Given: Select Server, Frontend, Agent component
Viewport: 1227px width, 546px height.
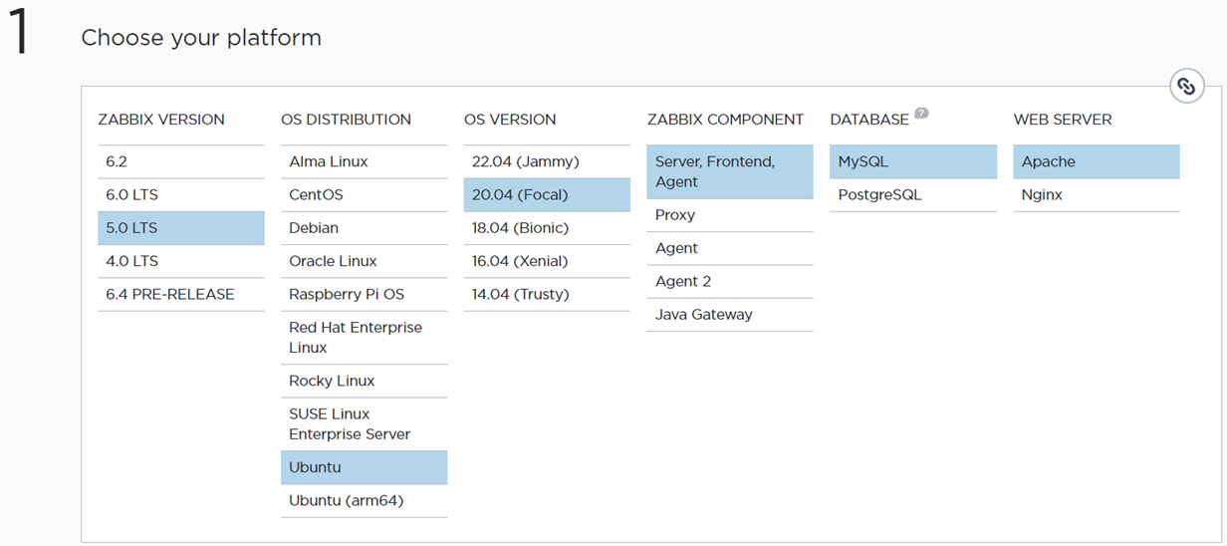Looking at the screenshot, I should point(730,171).
